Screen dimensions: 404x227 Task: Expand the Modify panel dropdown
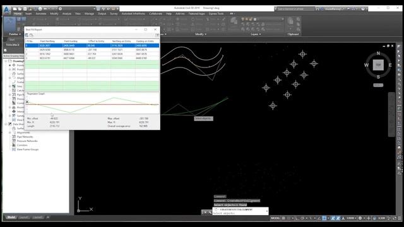(x=201, y=34)
